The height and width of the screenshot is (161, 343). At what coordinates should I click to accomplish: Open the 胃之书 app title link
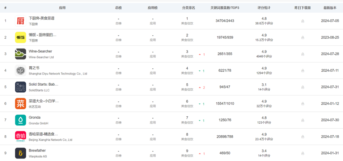pos(34,68)
